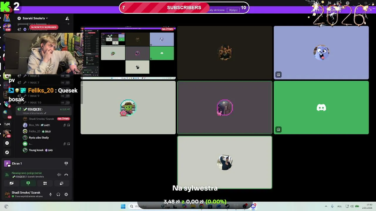The height and width of the screenshot is (211, 376).
Task: Join the MAX 10 voice channel
Action: click(x=44, y=103)
